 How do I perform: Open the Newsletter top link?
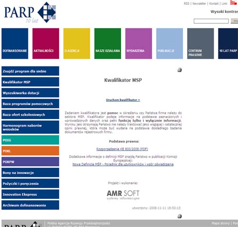click(x=199, y=3)
